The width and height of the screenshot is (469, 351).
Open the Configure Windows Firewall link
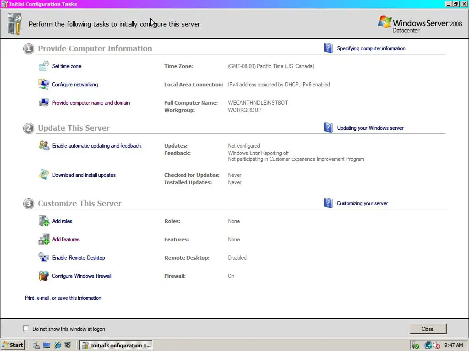(82, 276)
